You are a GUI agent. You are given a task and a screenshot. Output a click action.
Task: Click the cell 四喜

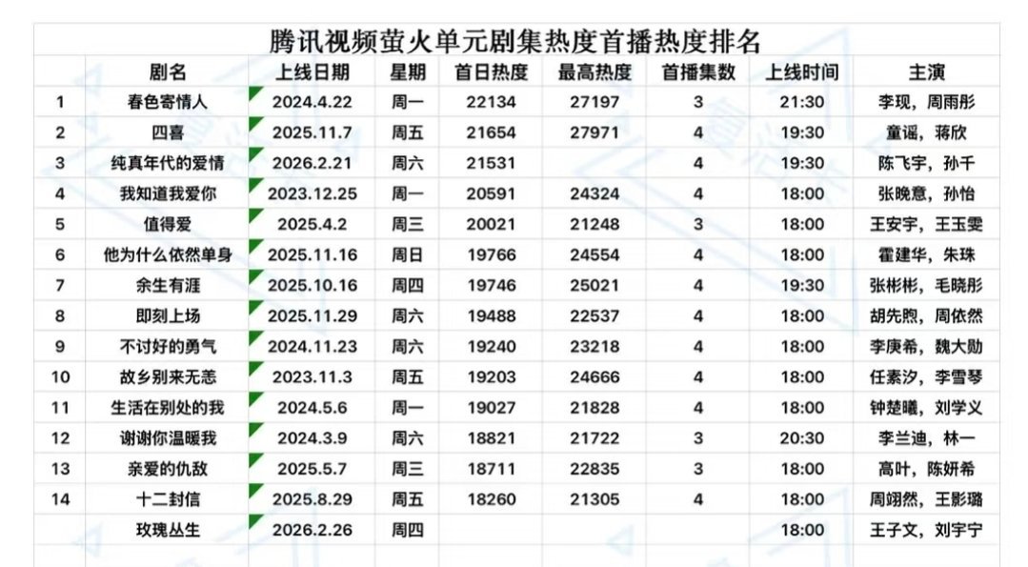pos(168,132)
